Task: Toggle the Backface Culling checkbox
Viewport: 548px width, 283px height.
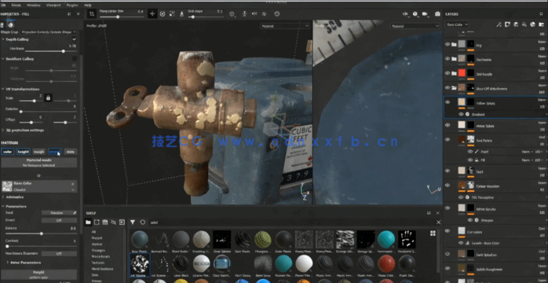Action: 74,59
